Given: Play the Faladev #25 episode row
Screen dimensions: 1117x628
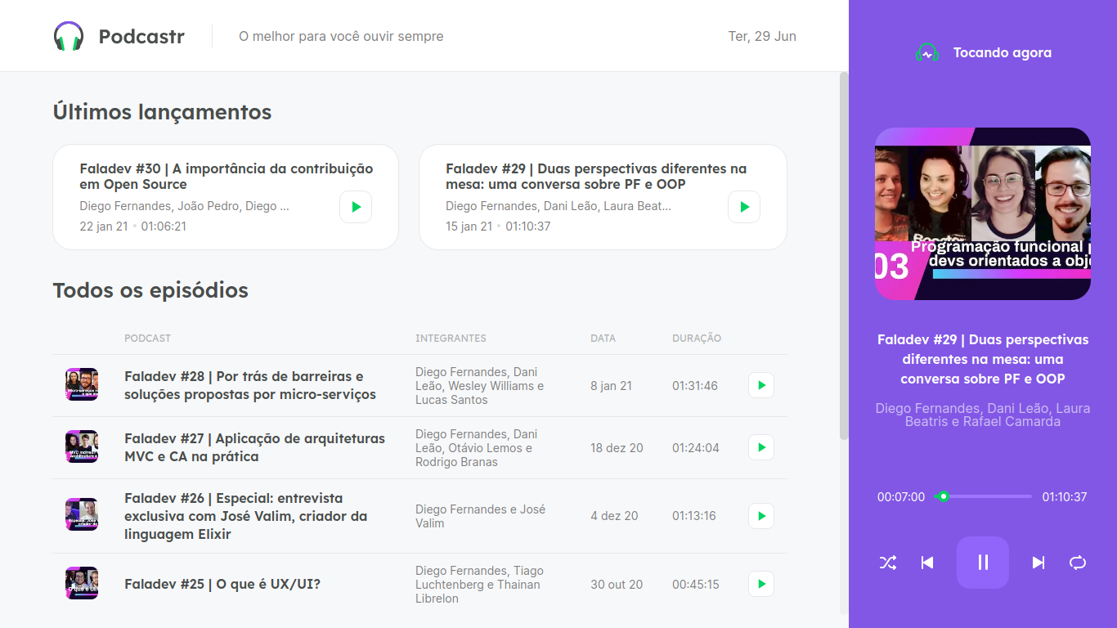Looking at the screenshot, I should (761, 584).
